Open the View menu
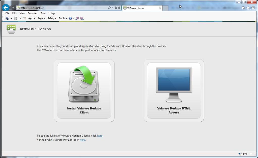The width and height of the screenshot is (258, 158). click(x=22, y=13)
